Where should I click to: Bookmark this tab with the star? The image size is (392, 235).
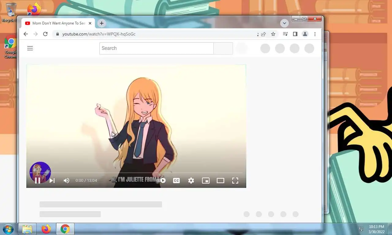273,34
